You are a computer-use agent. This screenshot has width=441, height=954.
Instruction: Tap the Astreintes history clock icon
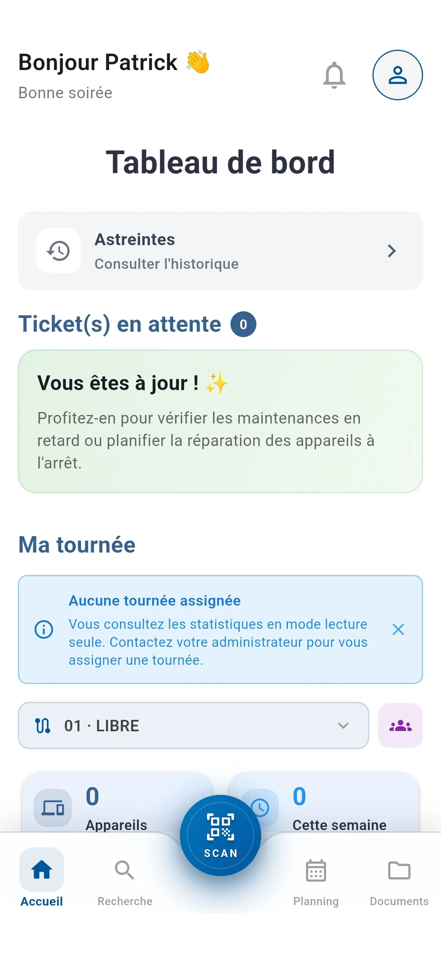58,251
